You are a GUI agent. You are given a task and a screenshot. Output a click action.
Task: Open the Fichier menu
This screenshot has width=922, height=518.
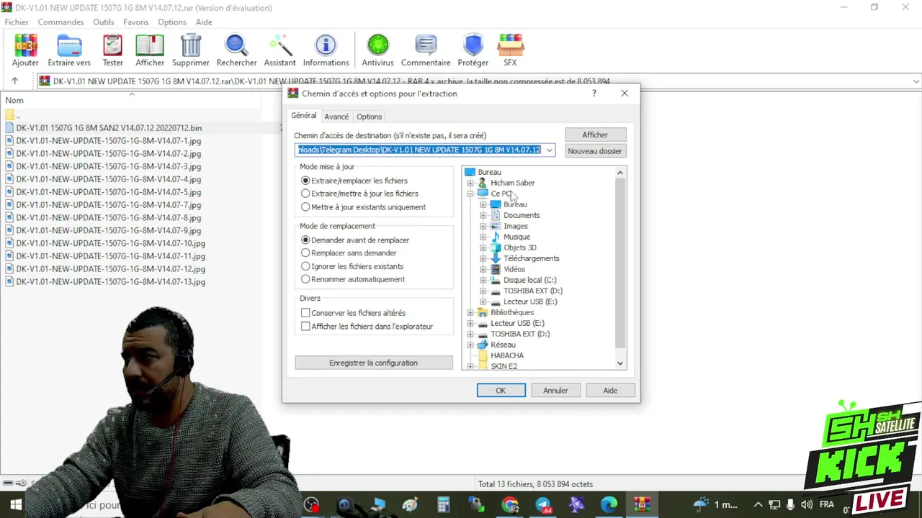[x=17, y=22]
